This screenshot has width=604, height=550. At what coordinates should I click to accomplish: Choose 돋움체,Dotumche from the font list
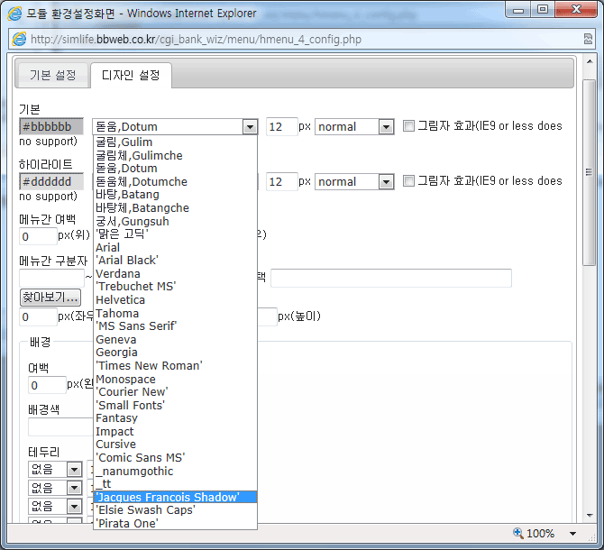pos(175,181)
